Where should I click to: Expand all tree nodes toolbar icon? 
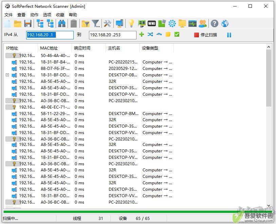(x=50, y=23)
